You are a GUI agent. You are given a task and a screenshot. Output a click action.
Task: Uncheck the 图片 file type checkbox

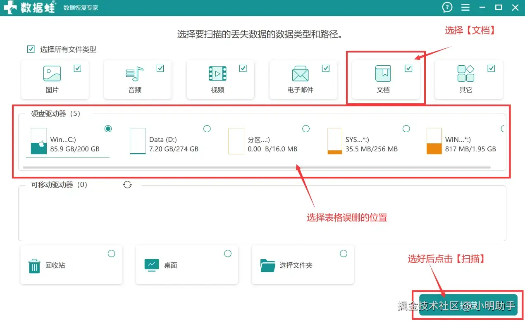click(x=77, y=68)
